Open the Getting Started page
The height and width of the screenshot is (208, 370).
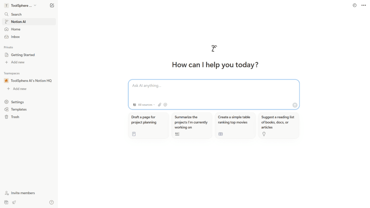[x=23, y=55]
